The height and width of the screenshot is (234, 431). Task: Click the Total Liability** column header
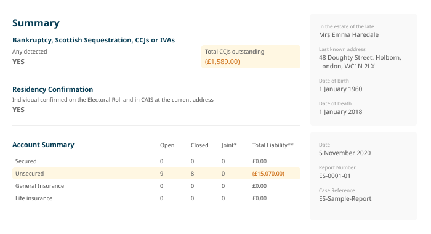(x=273, y=145)
